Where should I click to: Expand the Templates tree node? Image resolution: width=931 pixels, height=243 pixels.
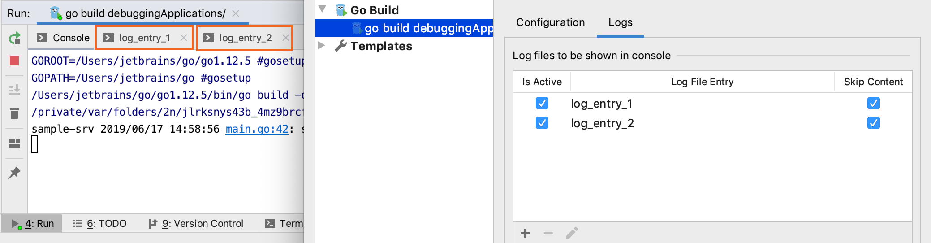coord(321,45)
